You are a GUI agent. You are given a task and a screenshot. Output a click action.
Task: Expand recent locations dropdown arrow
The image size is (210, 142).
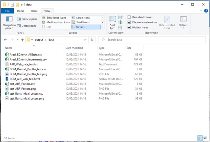pyautogui.click(x=17, y=40)
